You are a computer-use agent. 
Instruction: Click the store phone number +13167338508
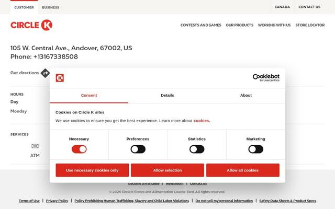(x=55, y=56)
